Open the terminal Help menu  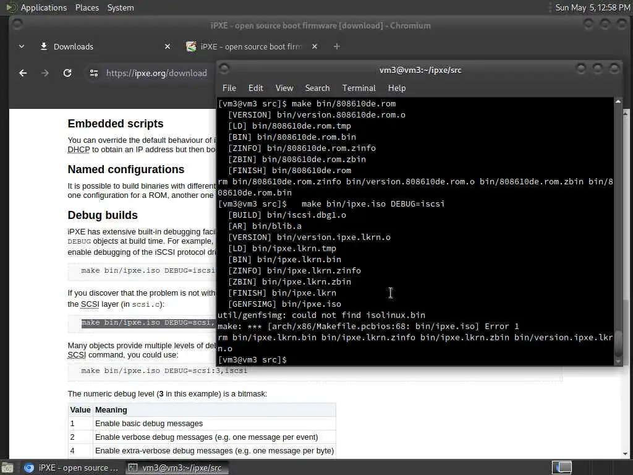tap(397, 88)
